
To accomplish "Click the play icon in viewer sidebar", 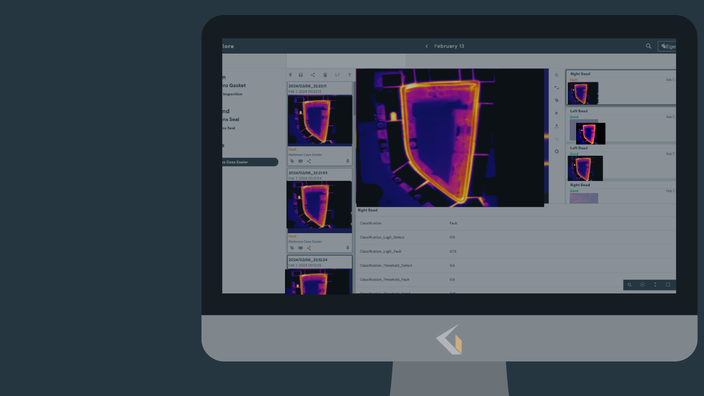I will pyautogui.click(x=557, y=113).
